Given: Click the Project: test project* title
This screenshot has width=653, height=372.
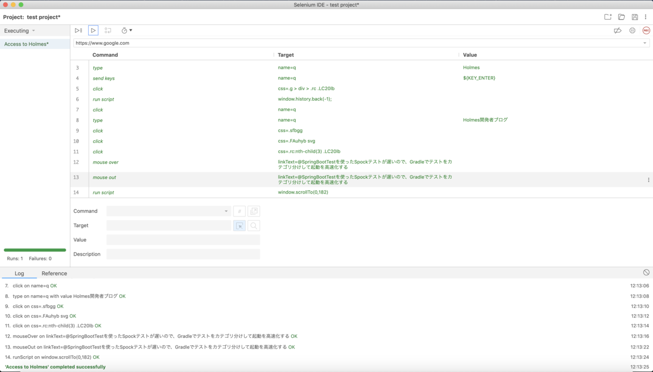Looking at the screenshot, I should click(32, 17).
